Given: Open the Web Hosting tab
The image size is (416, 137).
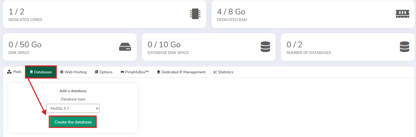Looking at the screenshot, I should point(73,72).
